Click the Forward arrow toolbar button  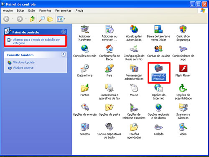[20, 19]
